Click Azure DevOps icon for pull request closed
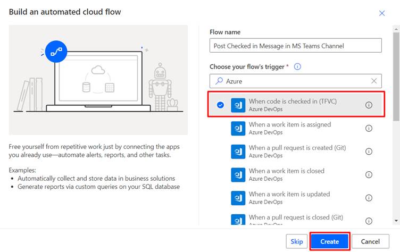 click(238, 220)
